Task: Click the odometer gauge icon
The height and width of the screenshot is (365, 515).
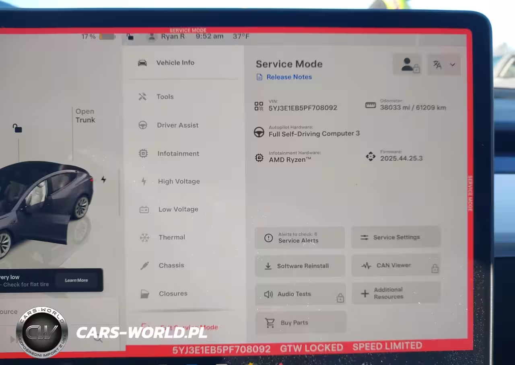Action: [x=370, y=105]
